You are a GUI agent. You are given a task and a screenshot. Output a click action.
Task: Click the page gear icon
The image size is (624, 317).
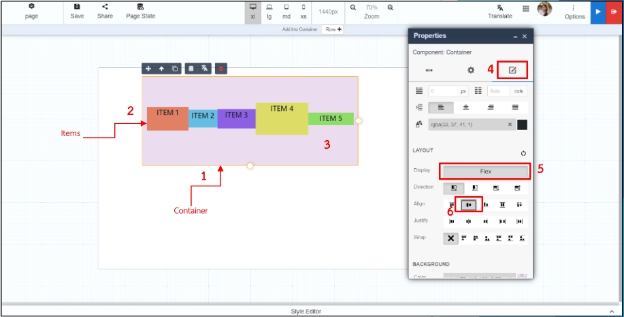pos(31,7)
